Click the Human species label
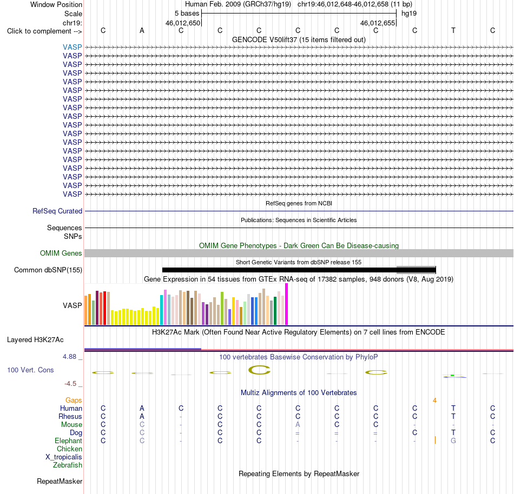Image resolution: width=514 pixels, height=494 pixels. click(x=71, y=408)
